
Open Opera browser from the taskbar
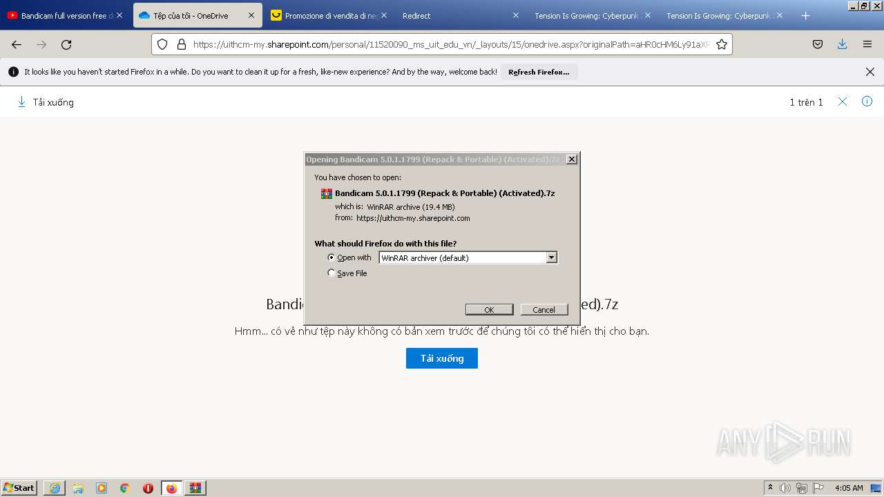(x=148, y=488)
